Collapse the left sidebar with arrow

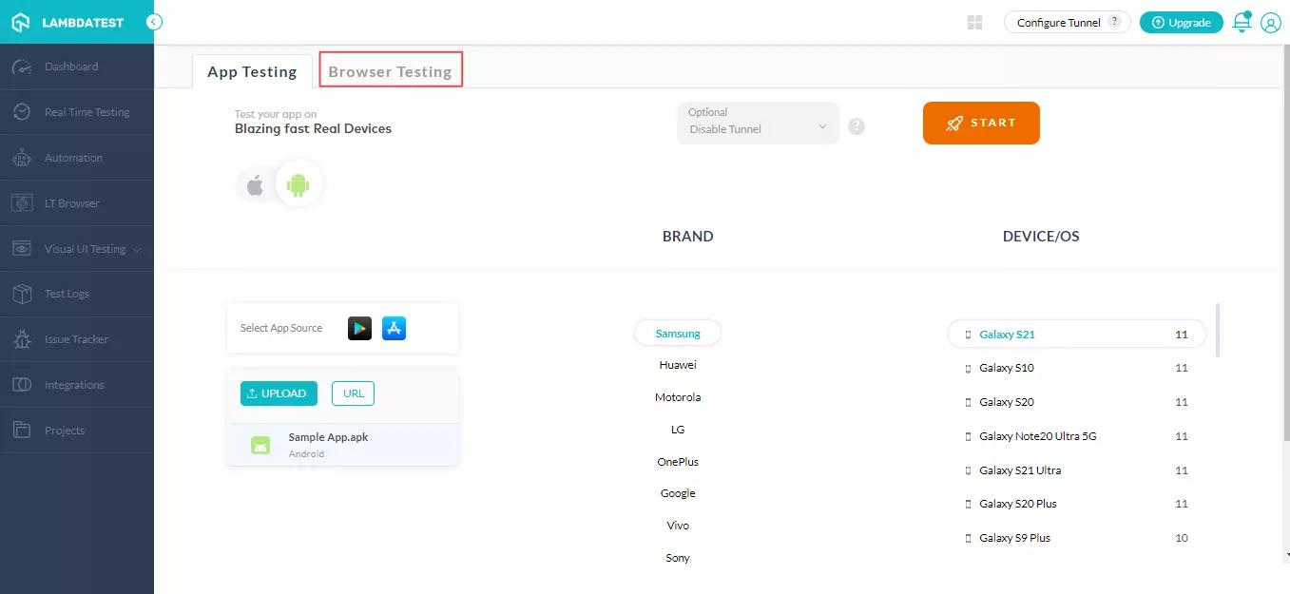coord(154,22)
